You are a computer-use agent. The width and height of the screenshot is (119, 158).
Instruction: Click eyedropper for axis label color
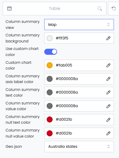[108, 79]
